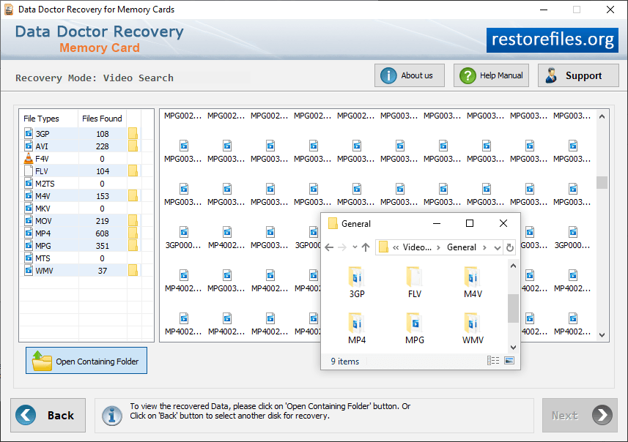Click the About us button
Screen dimensions: 628x442
[410, 75]
